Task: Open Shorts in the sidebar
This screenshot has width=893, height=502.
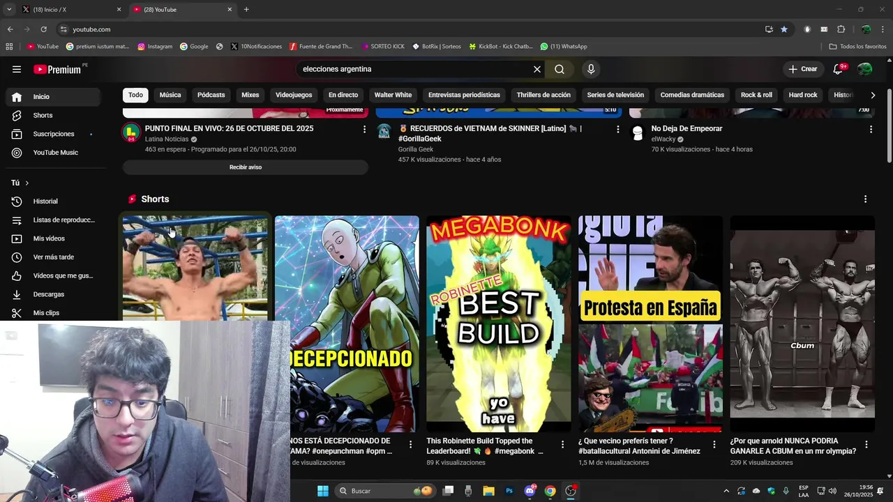Action: click(53, 115)
